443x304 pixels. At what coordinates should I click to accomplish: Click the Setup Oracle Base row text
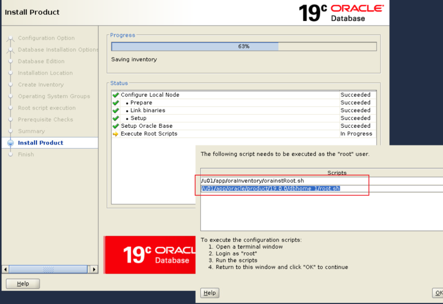click(146, 126)
